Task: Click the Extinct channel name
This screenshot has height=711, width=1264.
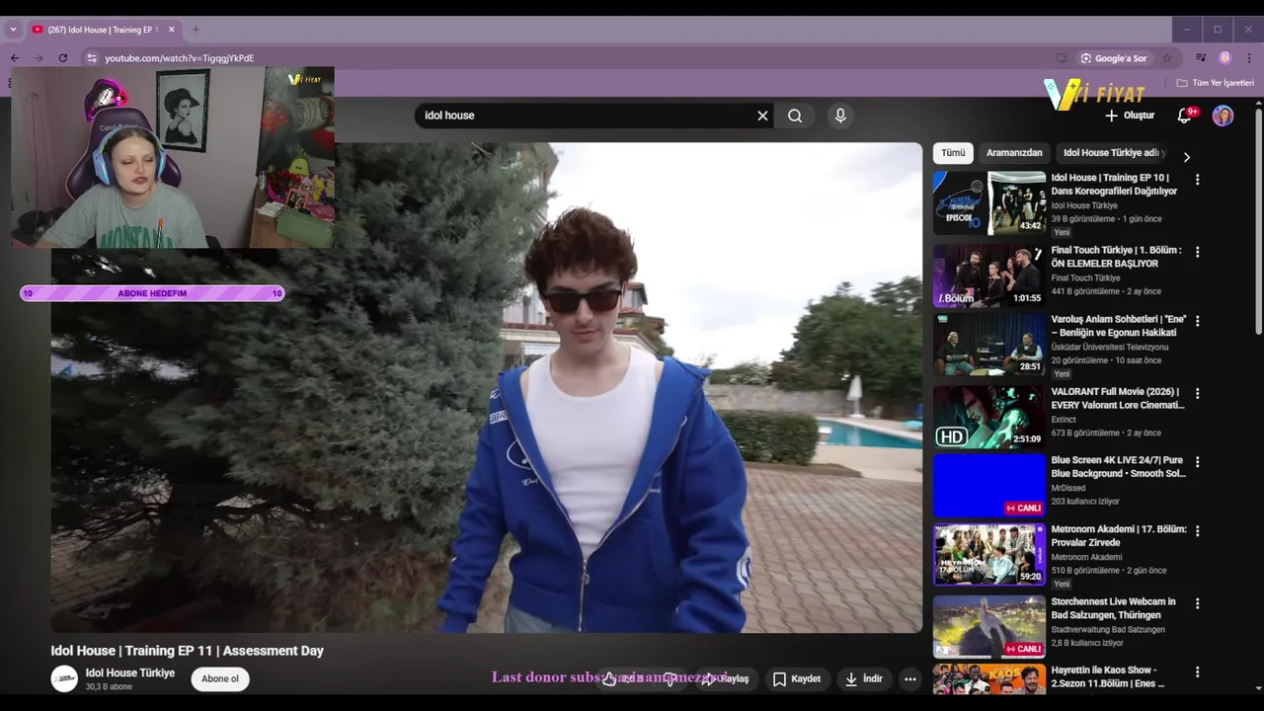Action: (1064, 420)
